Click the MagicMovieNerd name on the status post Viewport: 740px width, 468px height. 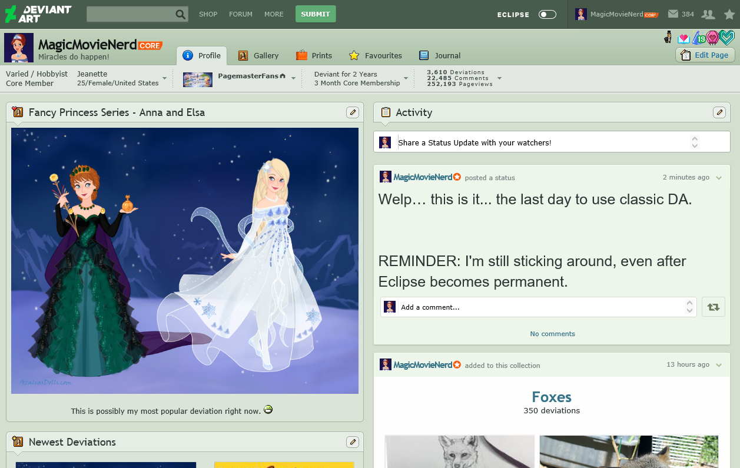pyautogui.click(x=423, y=177)
